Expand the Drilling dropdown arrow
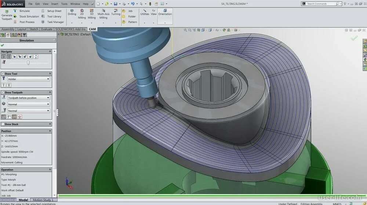Viewport: 367px width, 205px height. pyautogui.click(x=72, y=23)
